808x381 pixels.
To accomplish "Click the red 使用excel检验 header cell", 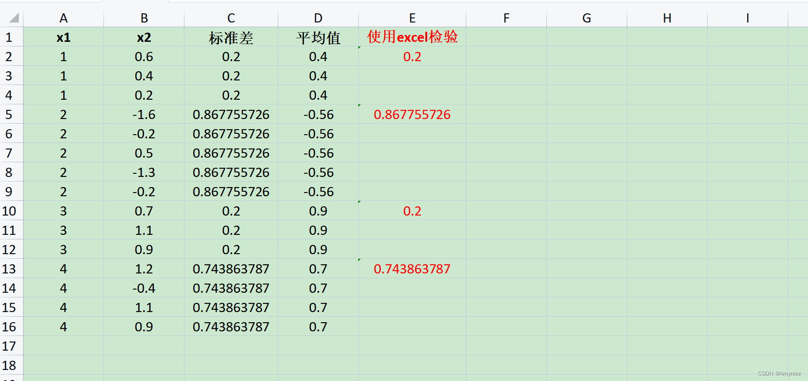I will tap(412, 37).
